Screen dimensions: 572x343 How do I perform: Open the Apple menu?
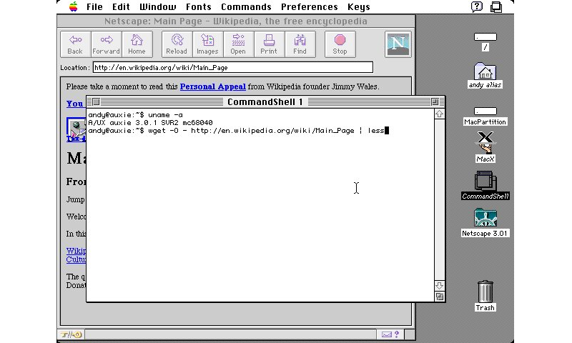click(x=74, y=7)
